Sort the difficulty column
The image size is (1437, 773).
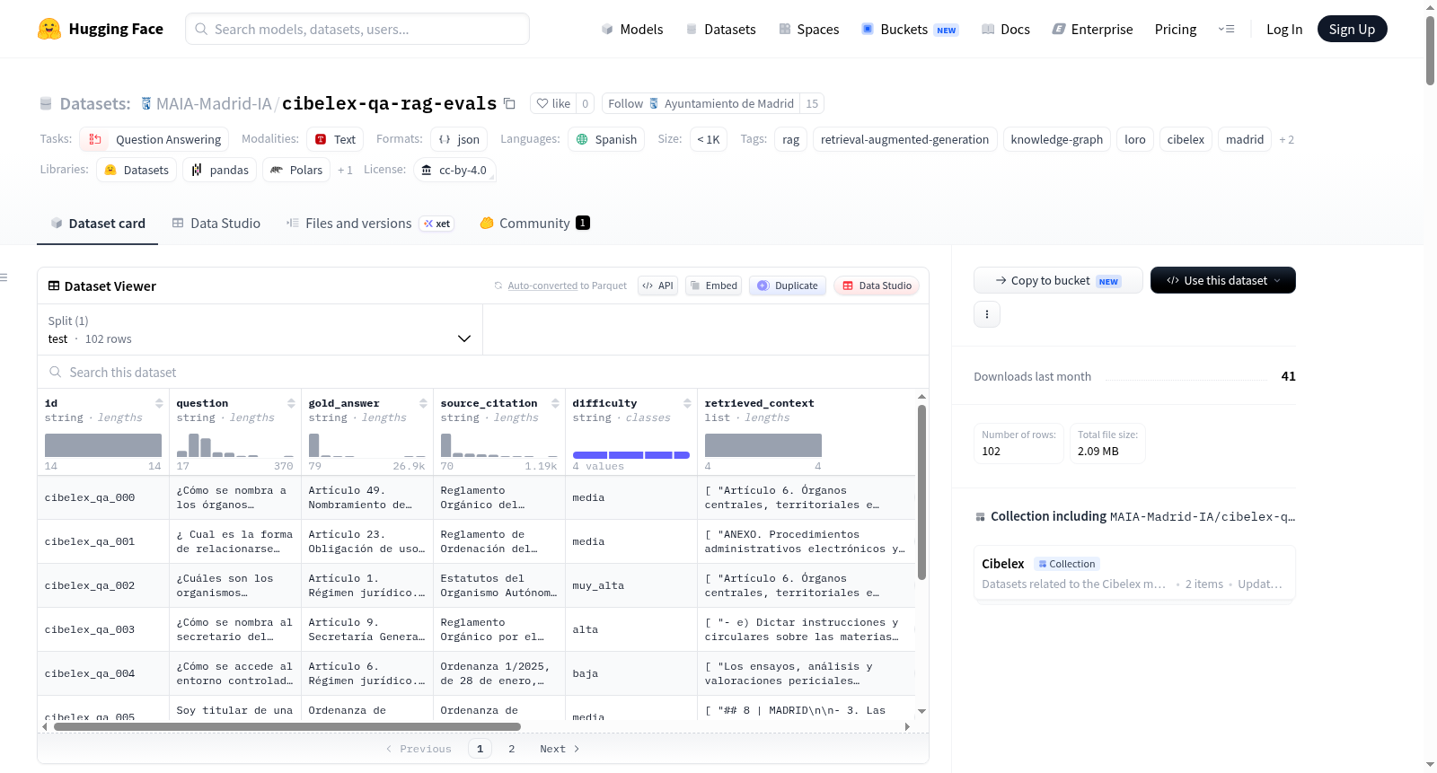click(687, 403)
